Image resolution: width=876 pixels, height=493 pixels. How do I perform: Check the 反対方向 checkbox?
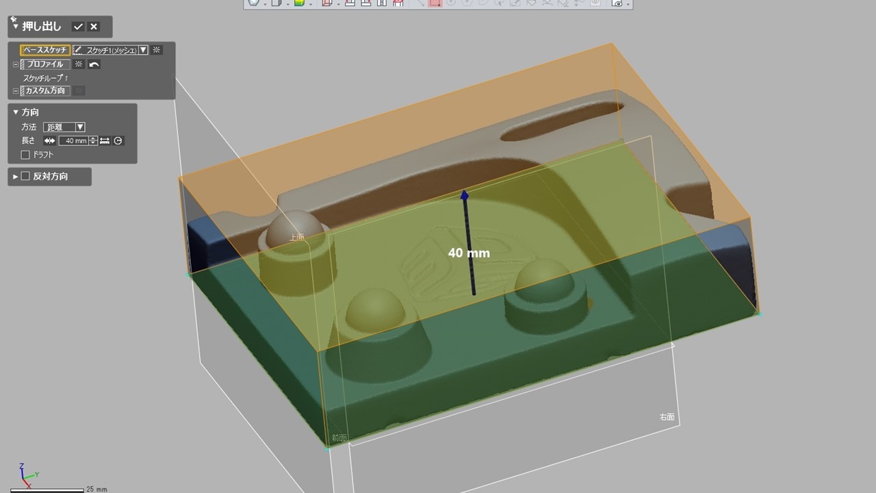26,177
